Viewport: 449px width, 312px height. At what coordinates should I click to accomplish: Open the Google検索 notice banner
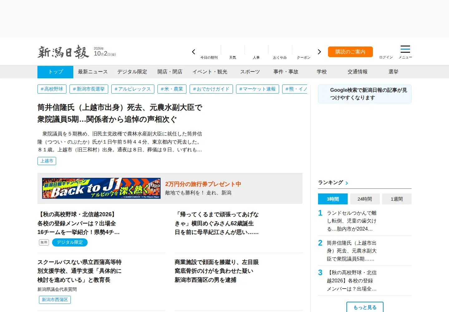point(365,94)
